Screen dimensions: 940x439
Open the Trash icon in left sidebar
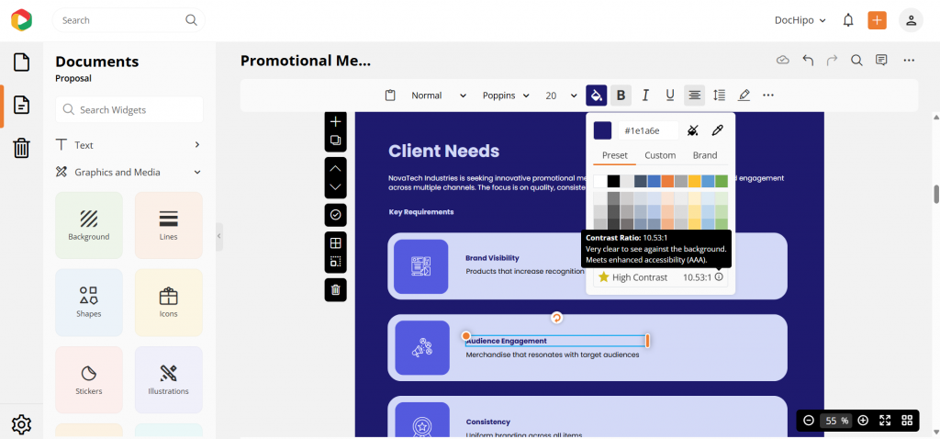22,148
